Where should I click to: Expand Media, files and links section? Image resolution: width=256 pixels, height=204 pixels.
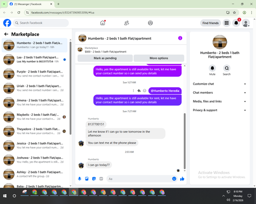(x=220, y=101)
